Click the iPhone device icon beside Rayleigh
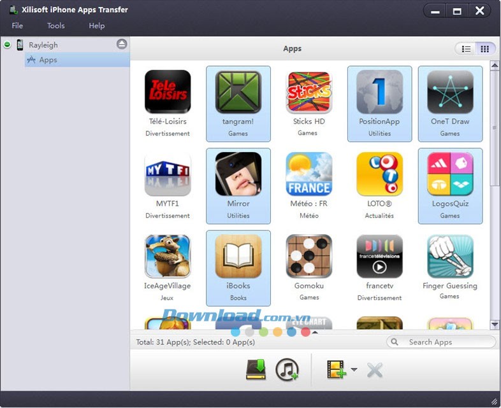501x408 pixels. click(20, 45)
